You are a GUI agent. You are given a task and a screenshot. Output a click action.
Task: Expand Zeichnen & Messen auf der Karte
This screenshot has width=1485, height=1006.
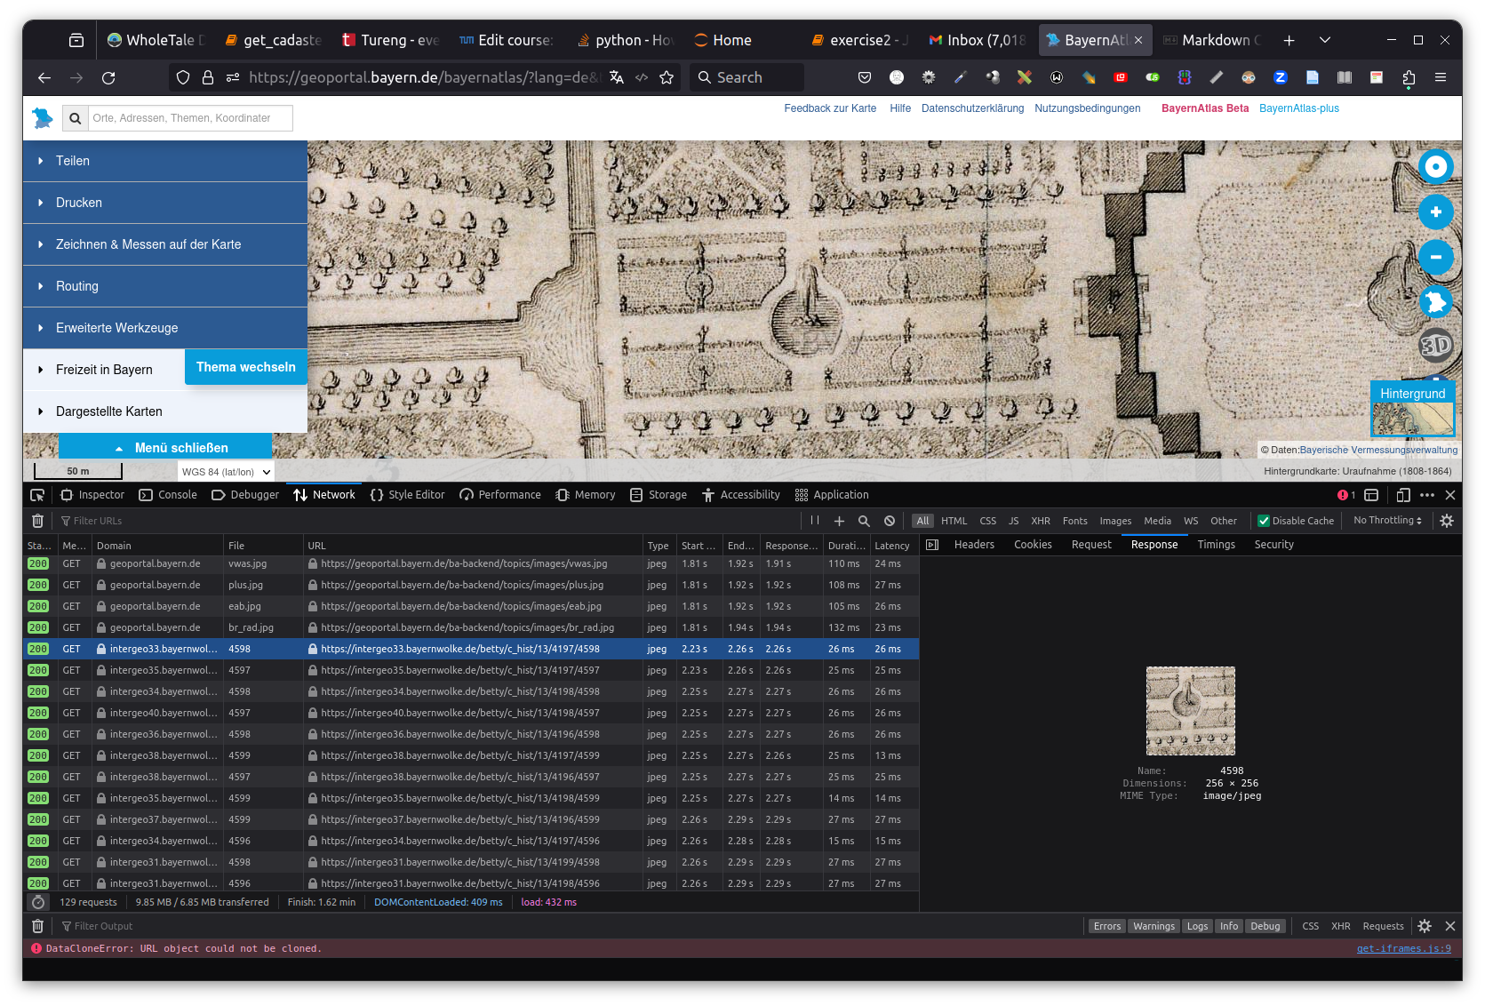point(165,244)
